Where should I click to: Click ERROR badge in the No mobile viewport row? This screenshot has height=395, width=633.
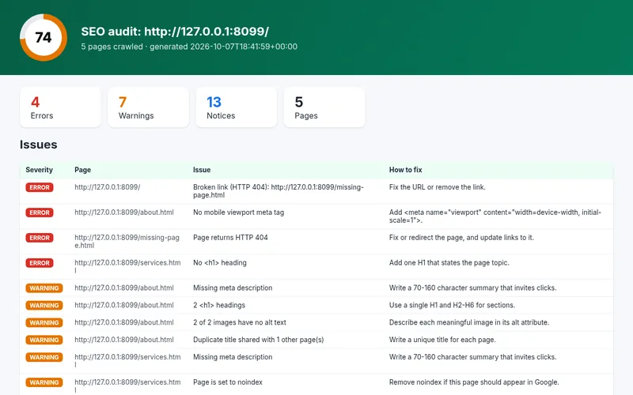pos(40,213)
